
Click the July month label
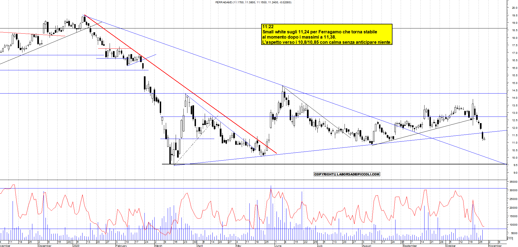pyautogui.click(x=320, y=246)
